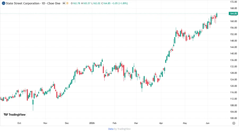This screenshot has width=239, height=132.
Task: Click the Jun label on time axis
Action: pos(208,123)
